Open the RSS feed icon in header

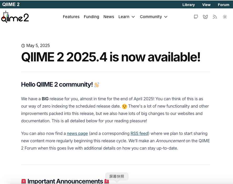pyautogui.click(x=215, y=17)
